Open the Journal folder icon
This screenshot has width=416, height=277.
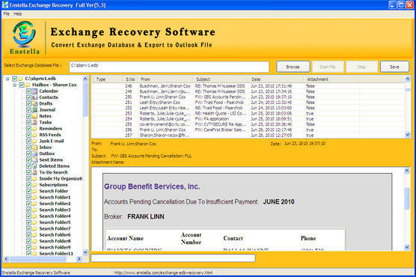click(x=34, y=110)
